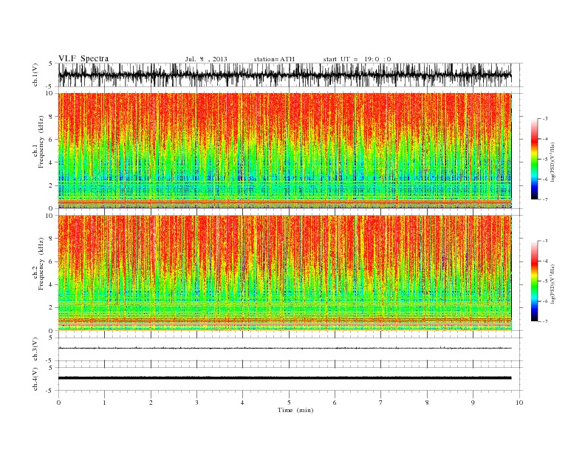
Task: Click the time-axis tick label '10'
Action: pyautogui.click(x=519, y=403)
